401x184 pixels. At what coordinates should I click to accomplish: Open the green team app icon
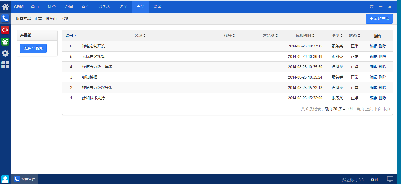(x=5, y=42)
